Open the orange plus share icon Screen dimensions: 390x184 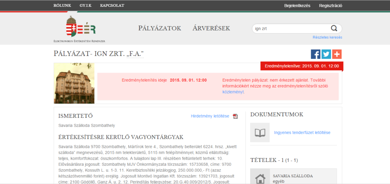(337, 54)
